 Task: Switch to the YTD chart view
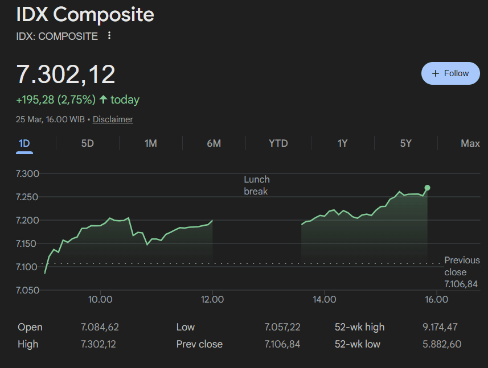[278, 143]
